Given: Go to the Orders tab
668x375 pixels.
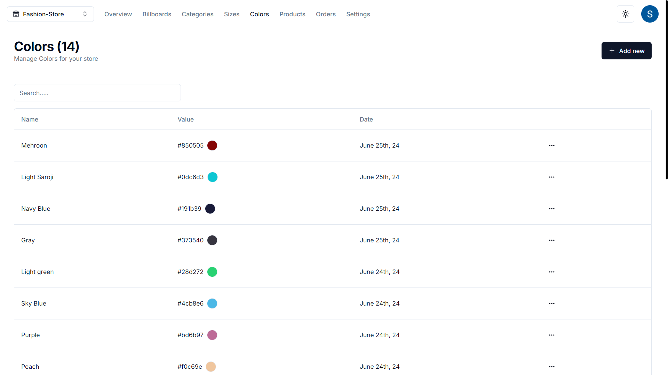Looking at the screenshot, I should pyautogui.click(x=326, y=14).
